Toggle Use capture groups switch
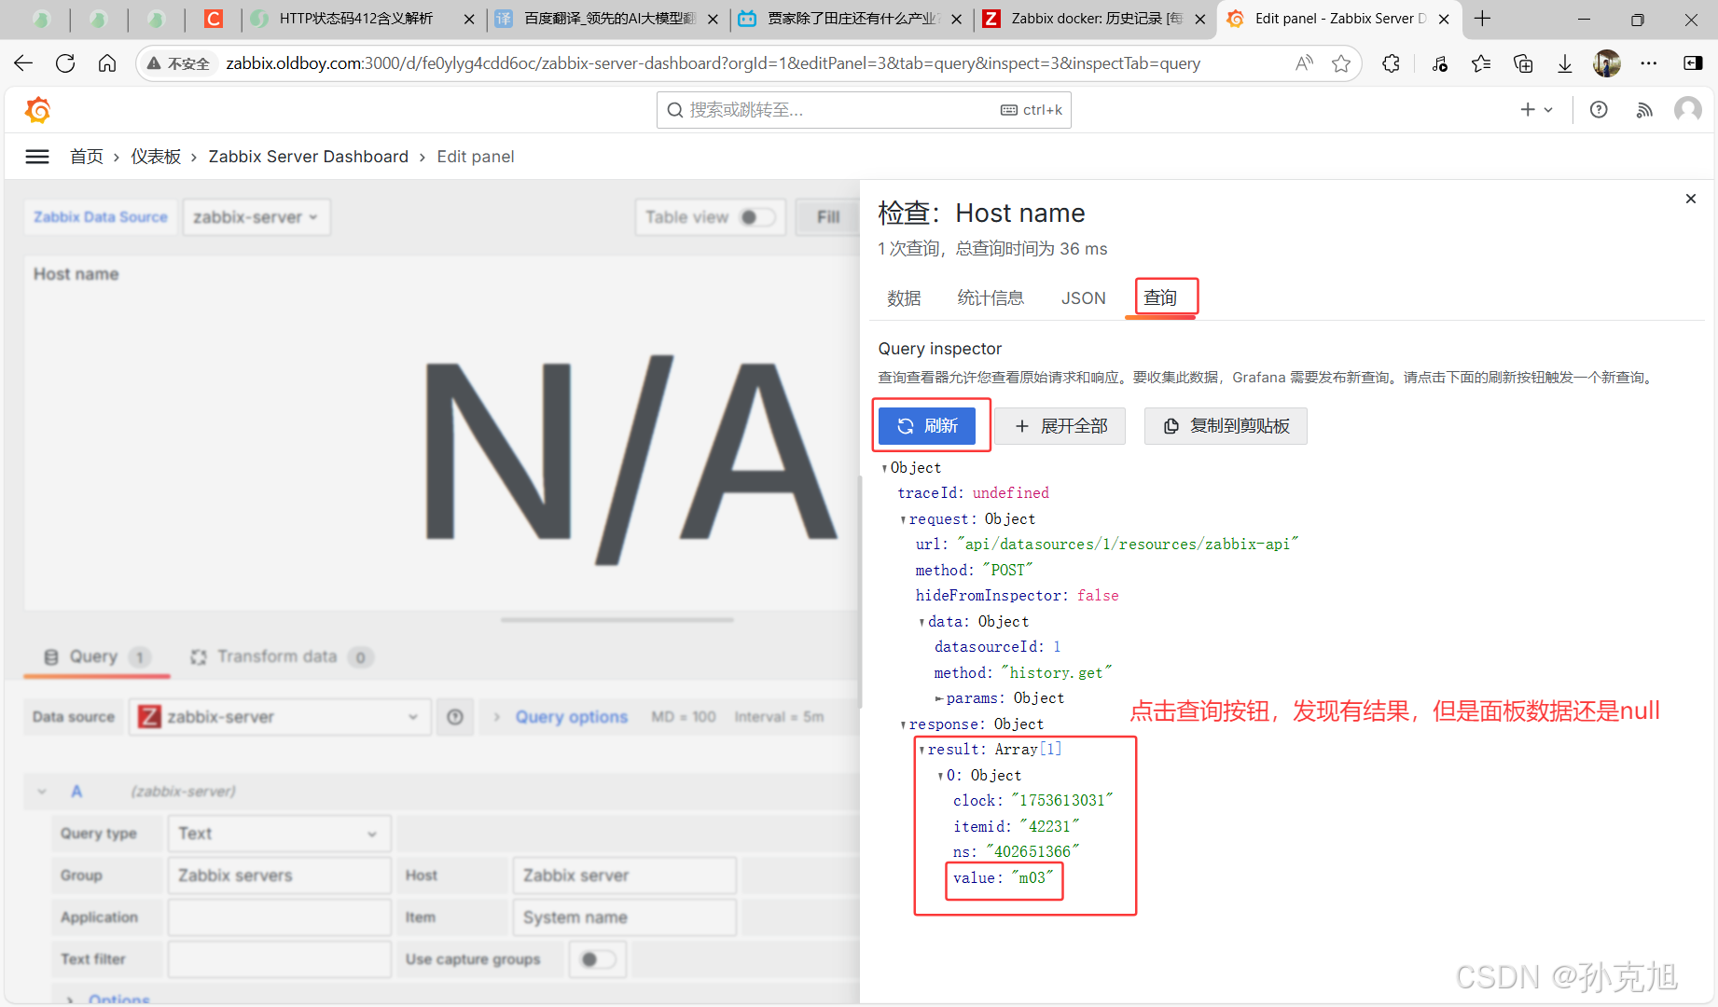This screenshot has width=1718, height=1007. [597, 959]
